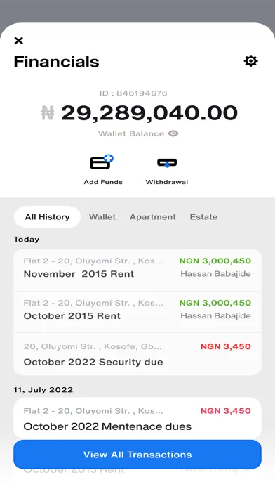Tap the Add Funds card icon
Viewport: 275px width, 489px height.
(x=102, y=162)
